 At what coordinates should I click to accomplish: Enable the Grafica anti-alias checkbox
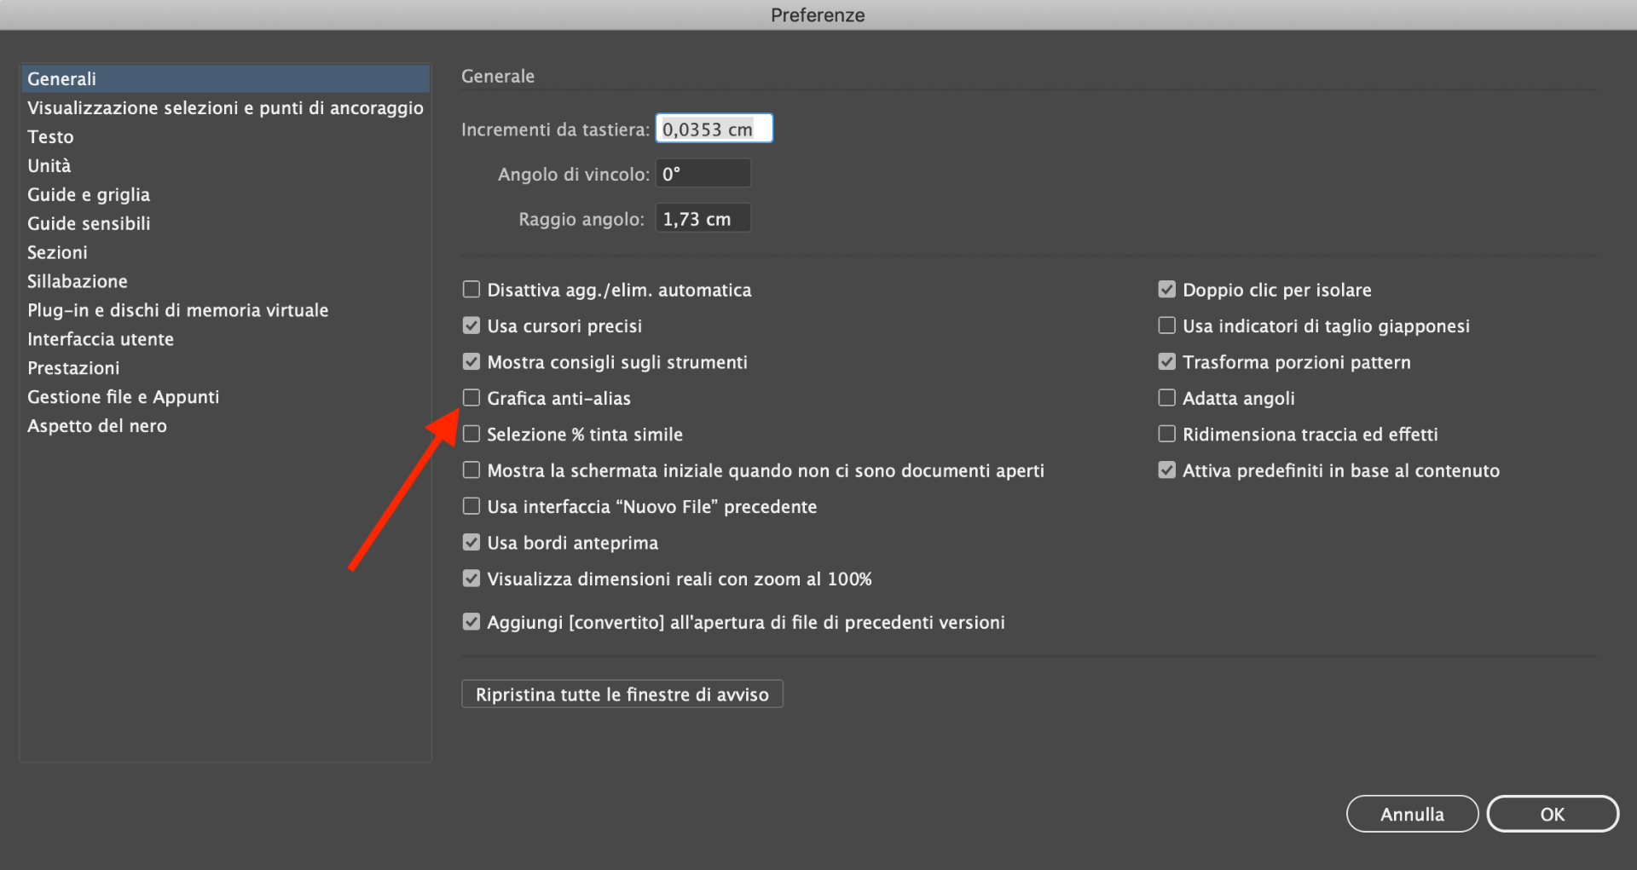coord(471,398)
